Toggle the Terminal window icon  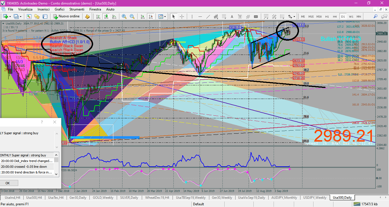pos(45,16)
